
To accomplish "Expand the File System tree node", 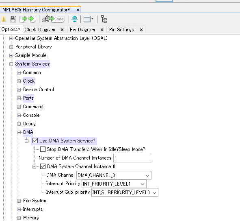I will pos(19,201).
